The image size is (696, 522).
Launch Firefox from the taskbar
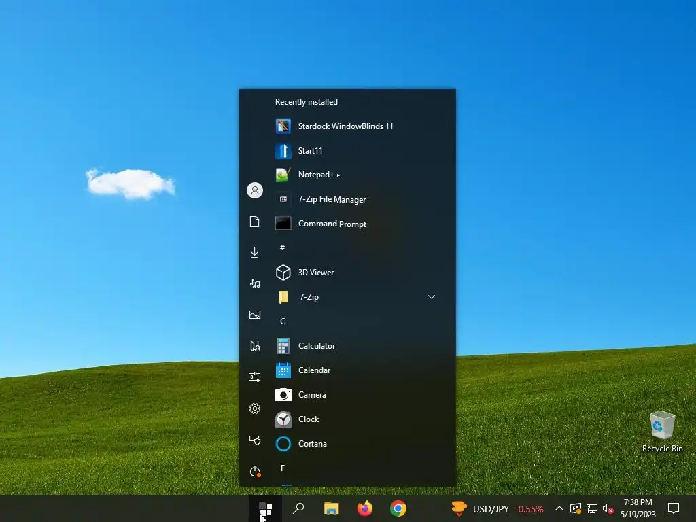(365, 508)
